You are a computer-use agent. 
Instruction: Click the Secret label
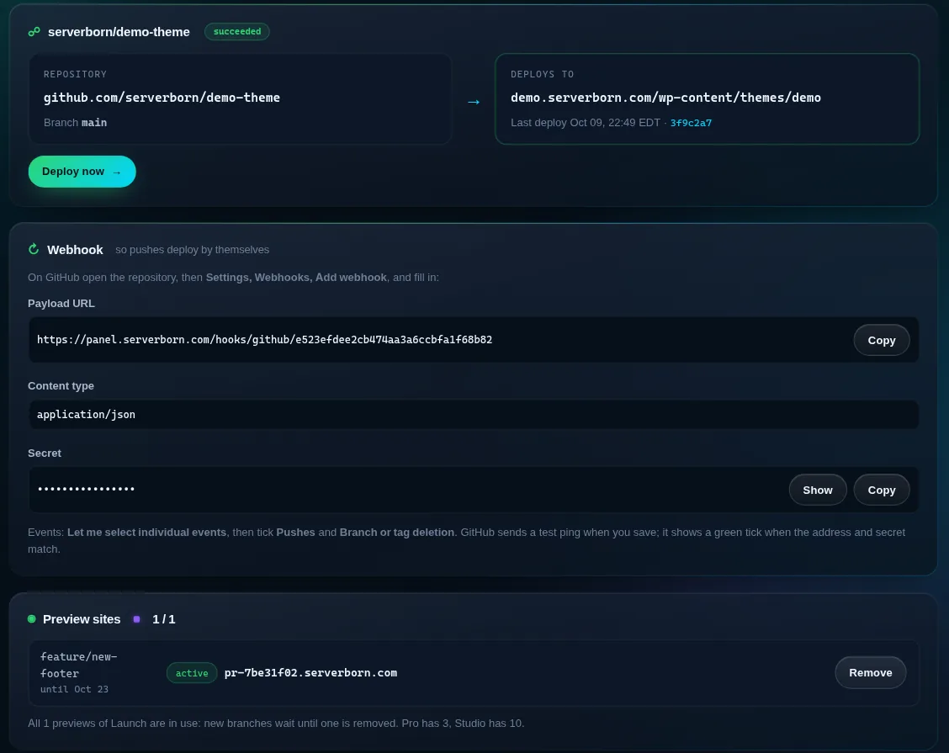(45, 453)
